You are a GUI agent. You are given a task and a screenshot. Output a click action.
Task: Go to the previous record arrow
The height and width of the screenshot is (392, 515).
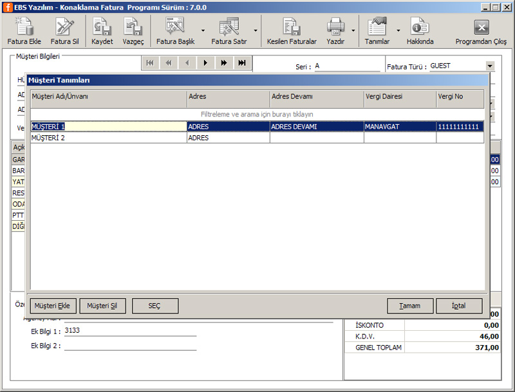point(187,62)
